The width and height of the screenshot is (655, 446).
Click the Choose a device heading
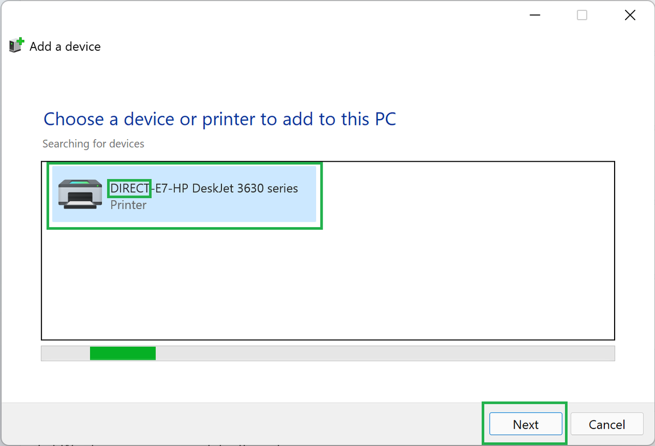click(219, 119)
